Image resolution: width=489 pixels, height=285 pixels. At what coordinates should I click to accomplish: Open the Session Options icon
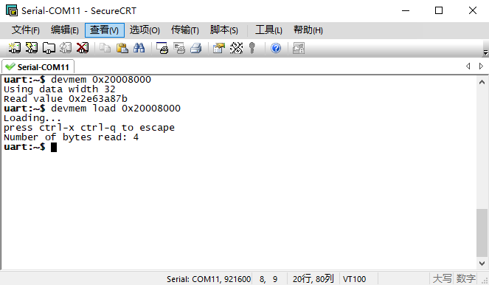pos(219,48)
